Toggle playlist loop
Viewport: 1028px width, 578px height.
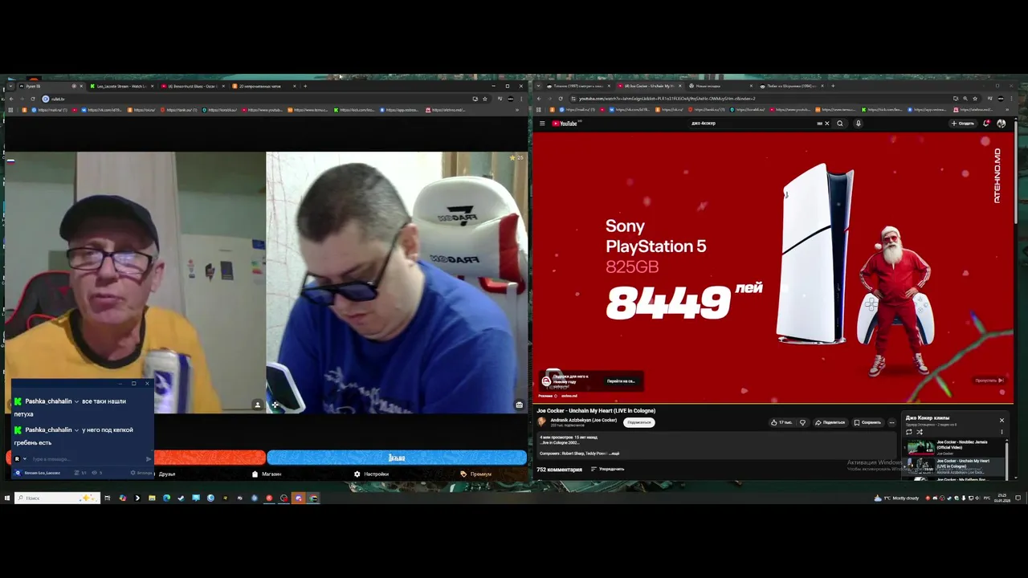tap(909, 432)
